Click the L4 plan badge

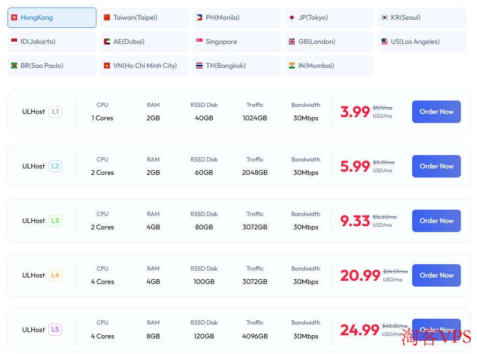(x=55, y=275)
